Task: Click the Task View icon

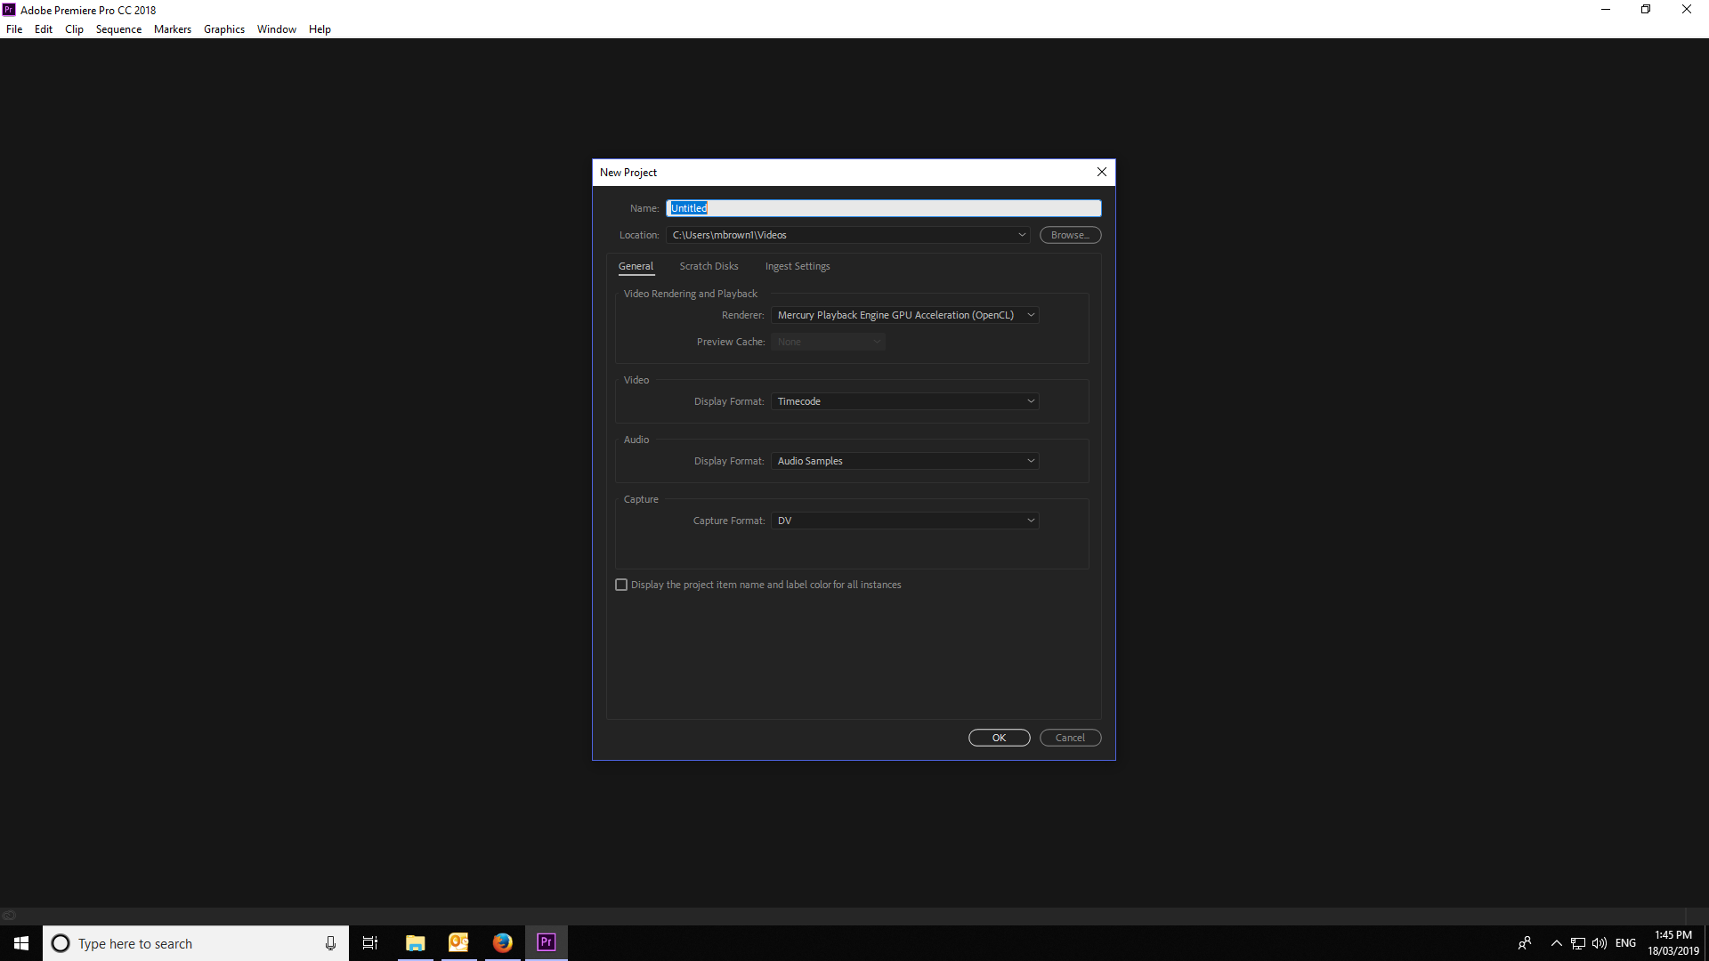Action: 370,943
